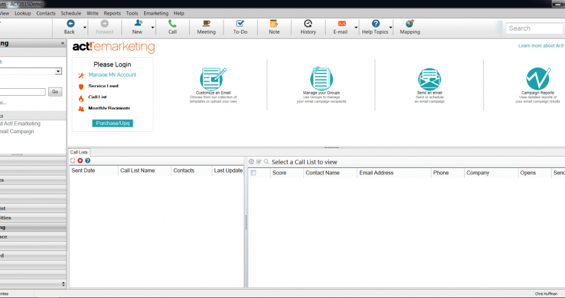Click the wrench icon next to Manage My Account
The width and height of the screenshot is (565, 298).
click(81, 75)
